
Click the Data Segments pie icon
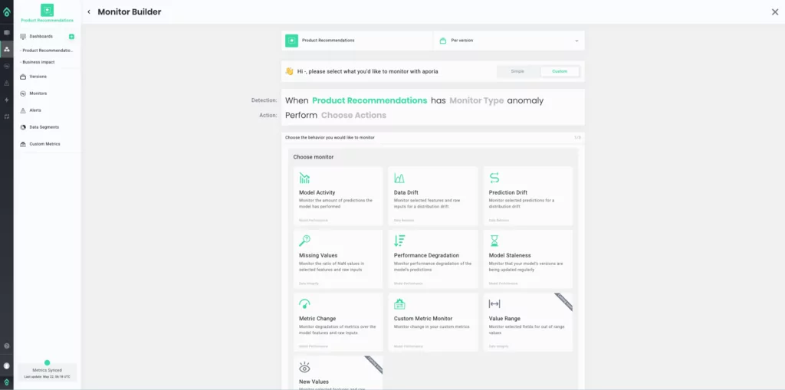[23, 127]
